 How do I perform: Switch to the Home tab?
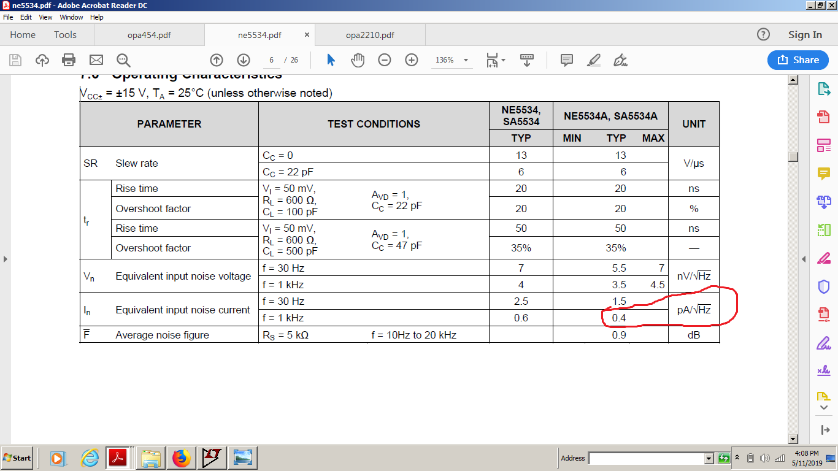click(x=23, y=35)
